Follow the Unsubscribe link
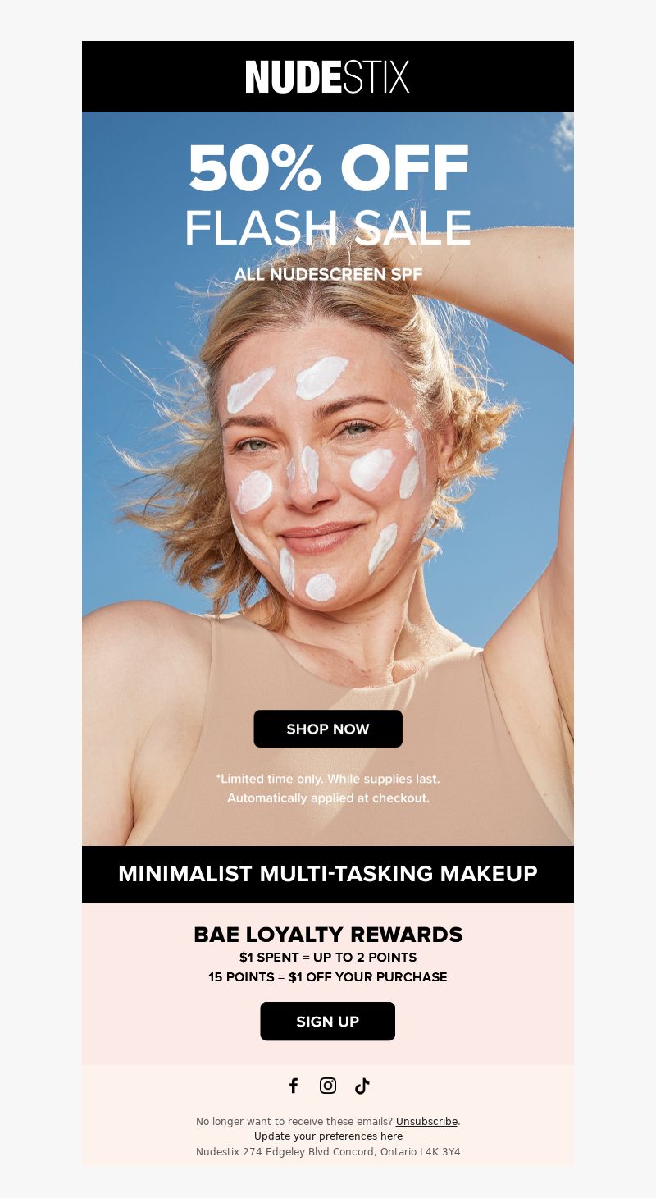The height and width of the screenshot is (1198, 656). tap(426, 1122)
